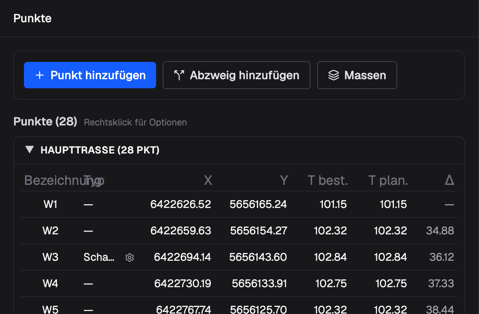Click the T plan. column header
This screenshot has width=479, height=314.
tap(388, 180)
